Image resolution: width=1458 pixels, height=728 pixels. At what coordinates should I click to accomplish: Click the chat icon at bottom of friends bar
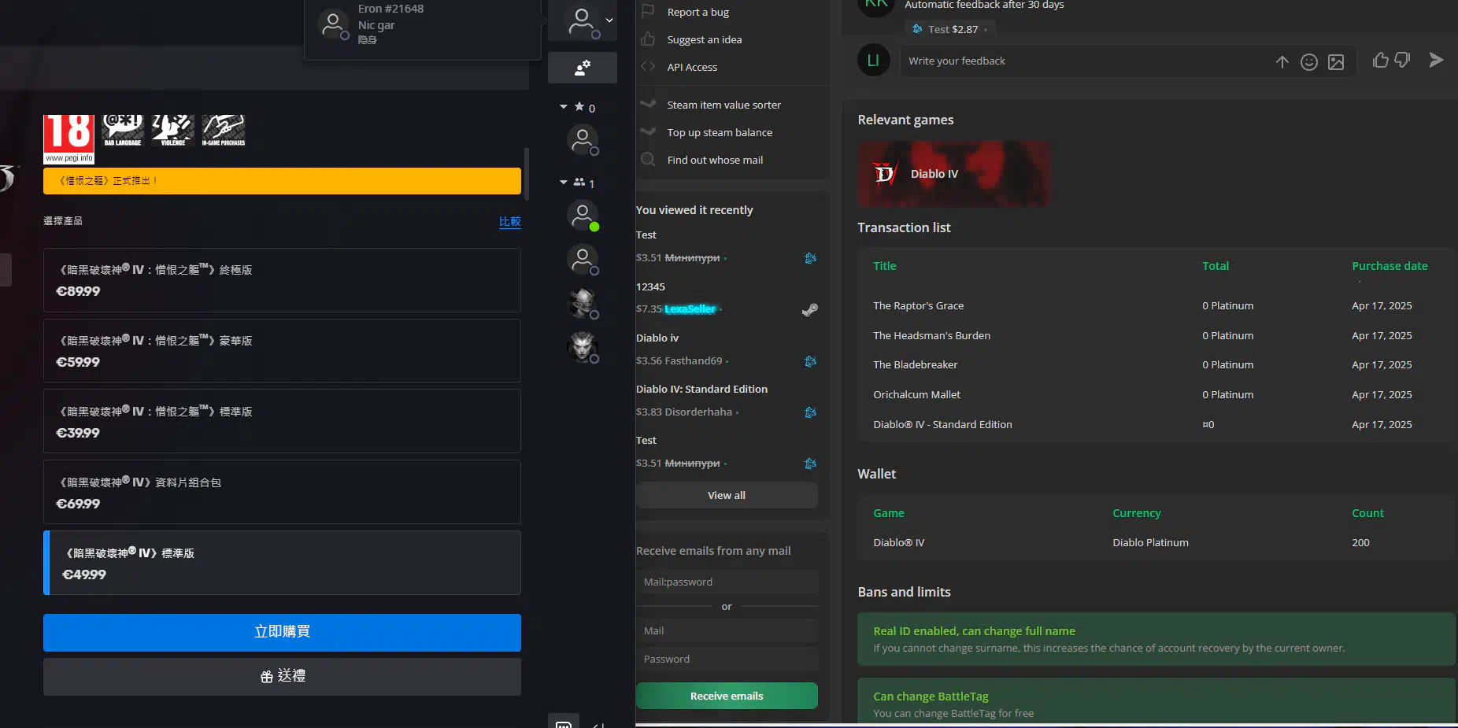564,722
